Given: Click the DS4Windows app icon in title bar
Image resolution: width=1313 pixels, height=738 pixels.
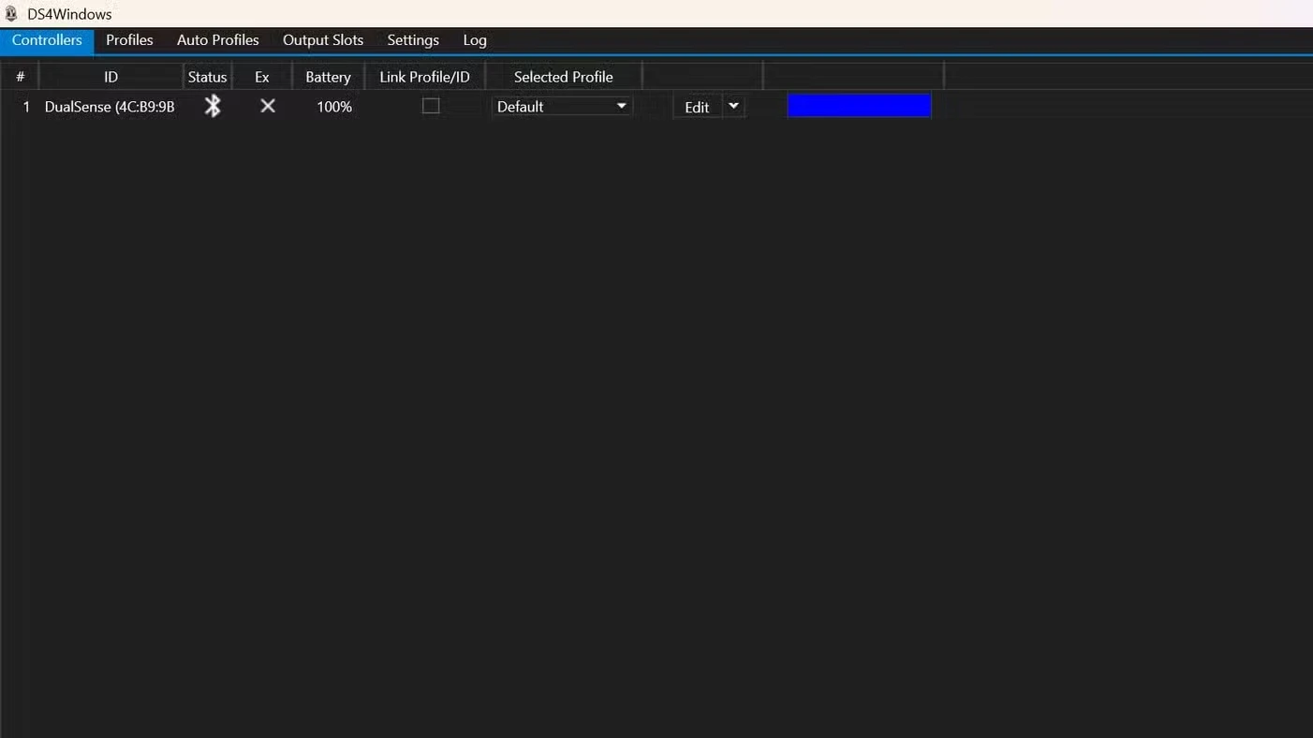Looking at the screenshot, I should point(11,14).
